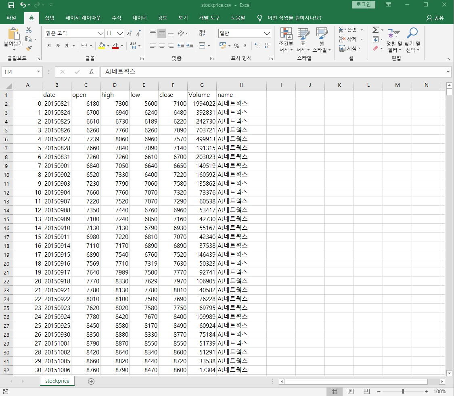454x396 pixels.
Task: Open the fill color bucket
Action: coord(102,46)
